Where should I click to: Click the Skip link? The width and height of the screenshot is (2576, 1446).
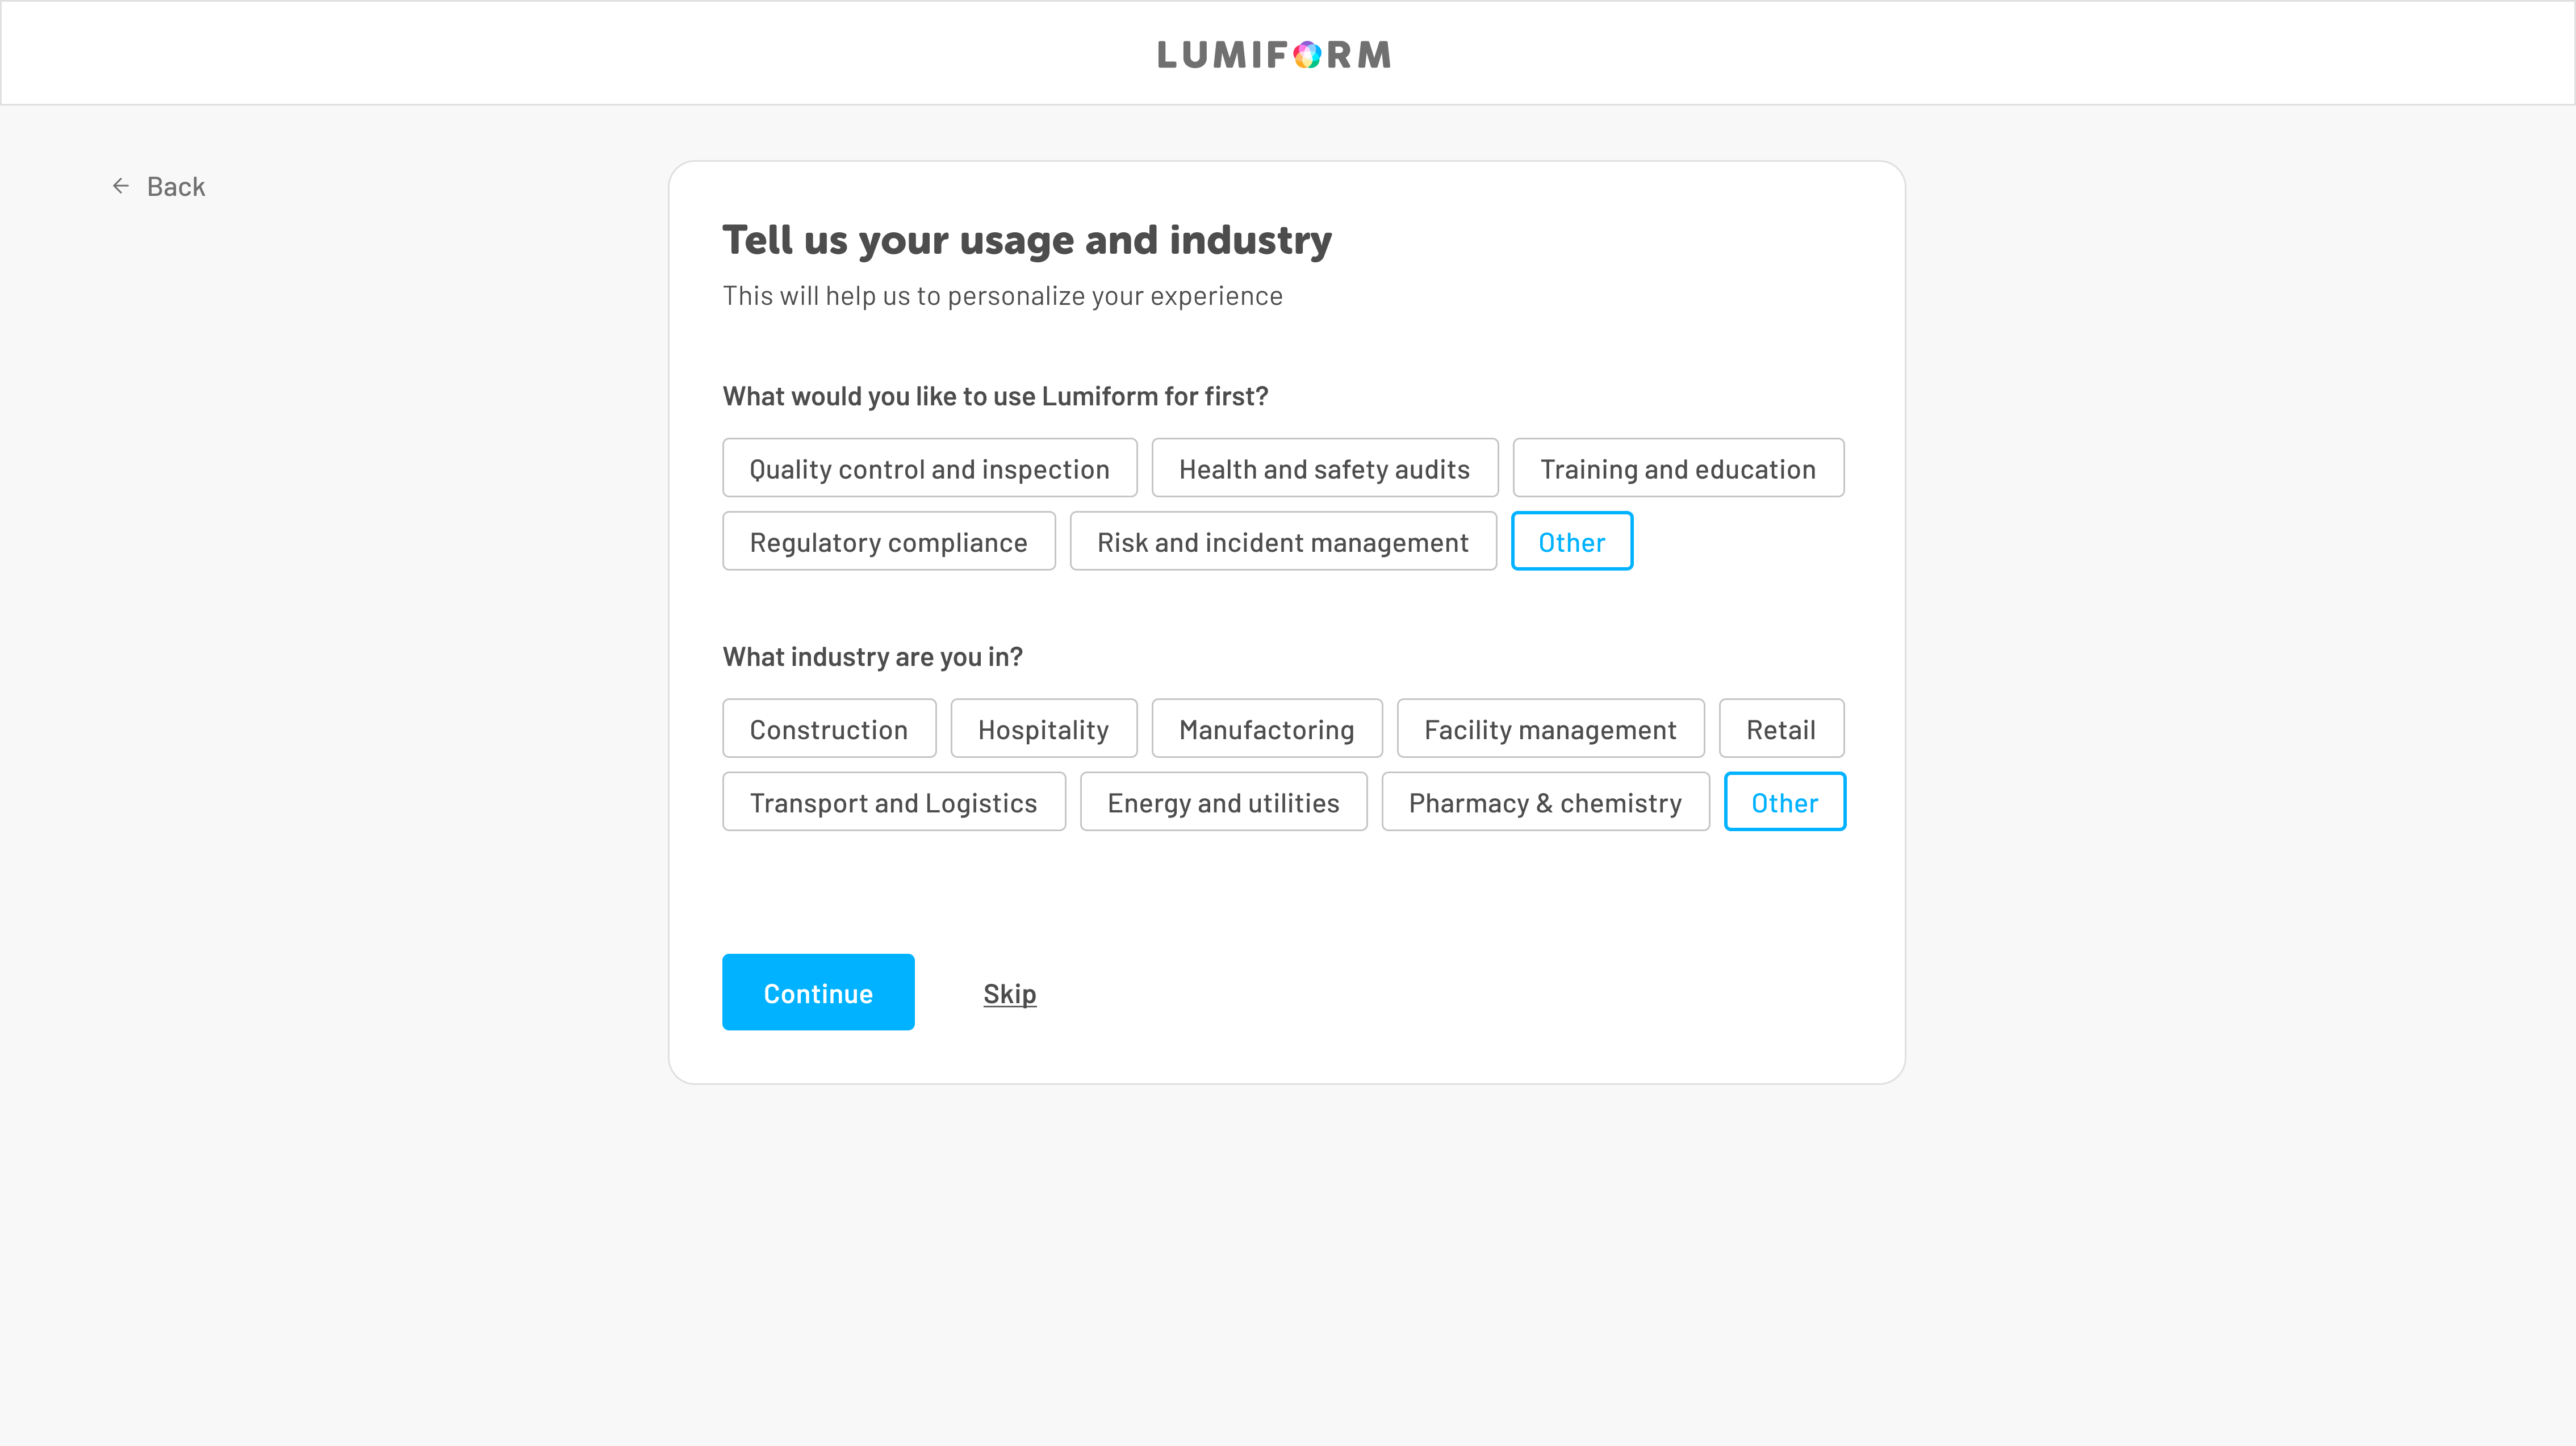coord(1009,992)
